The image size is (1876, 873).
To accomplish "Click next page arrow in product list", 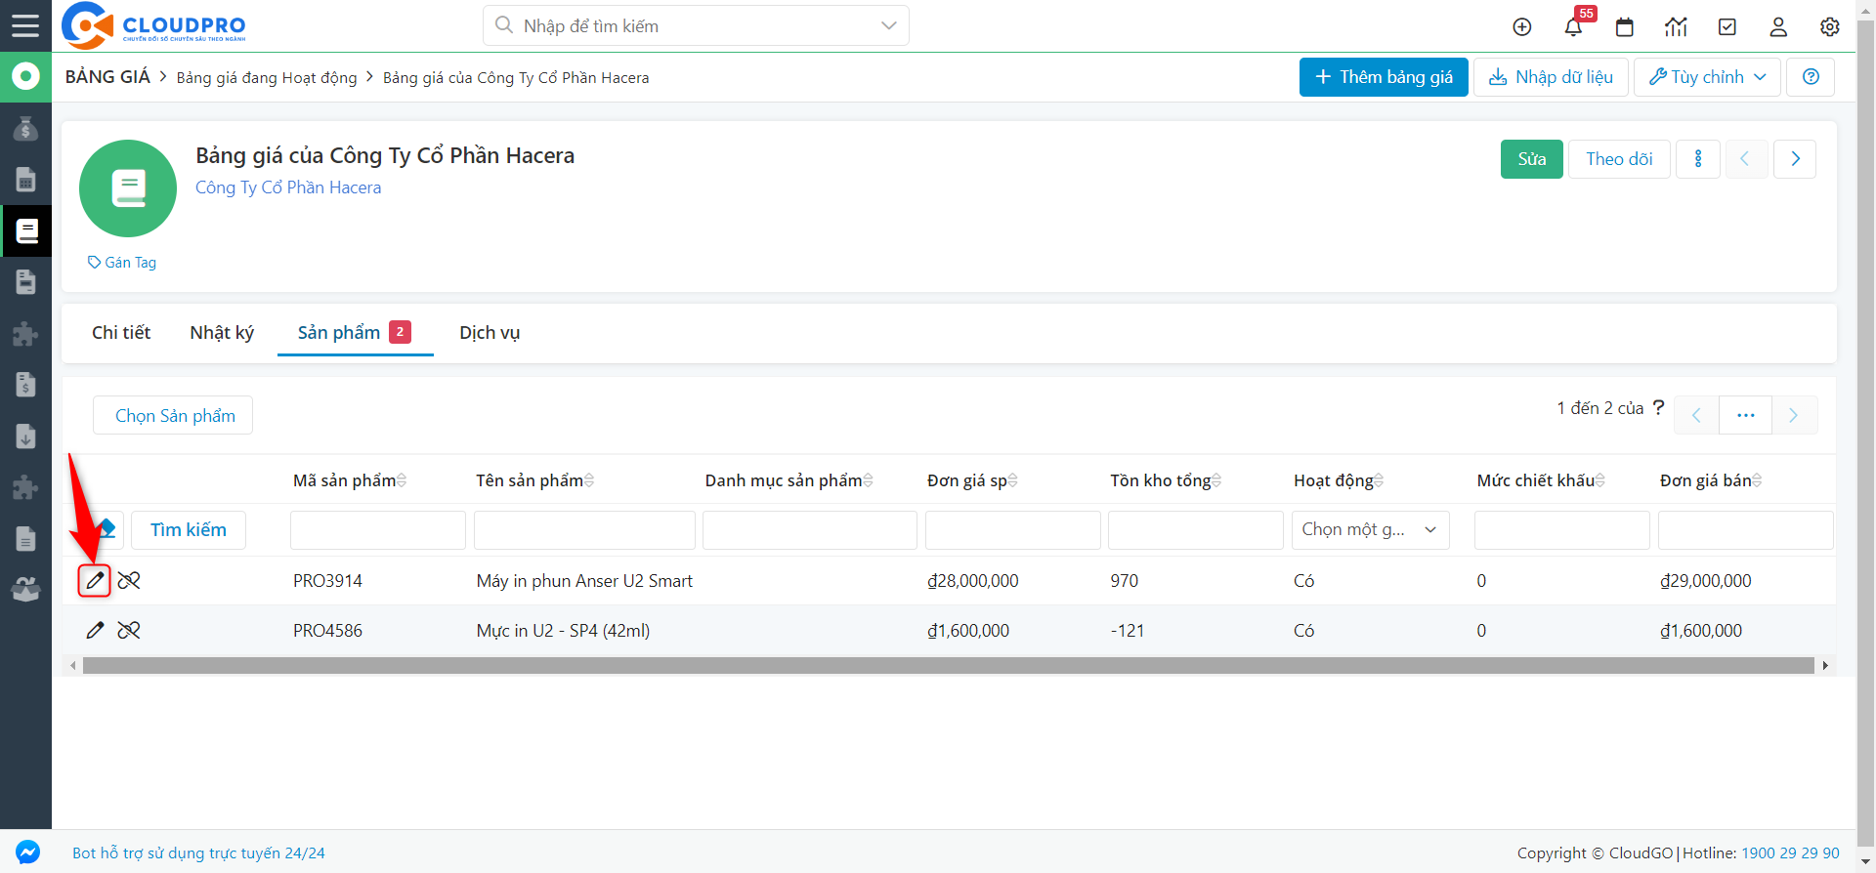I will [x=1794, y=415].
